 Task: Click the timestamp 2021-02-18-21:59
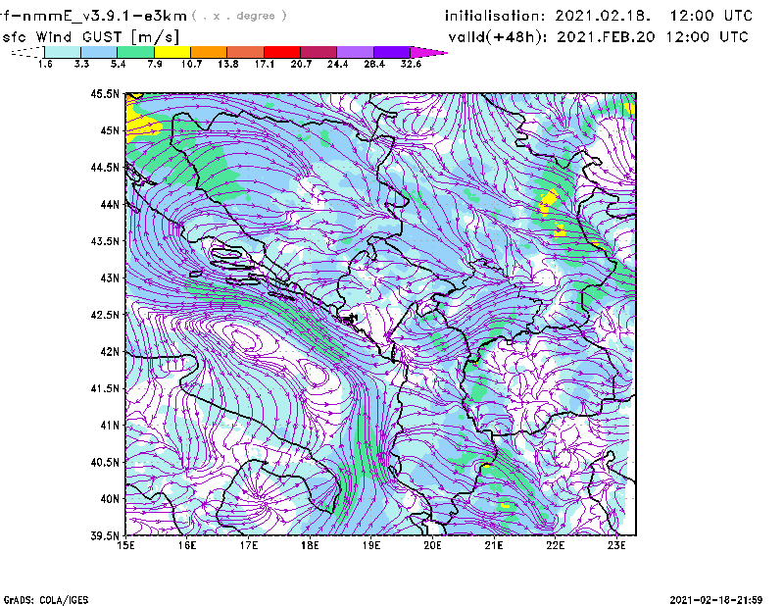coord(716,600)
